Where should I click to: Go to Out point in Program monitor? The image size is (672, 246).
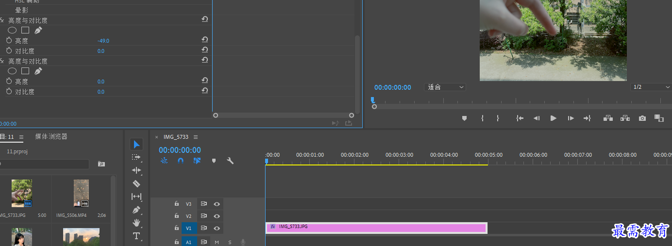click(x=587, y=118)
